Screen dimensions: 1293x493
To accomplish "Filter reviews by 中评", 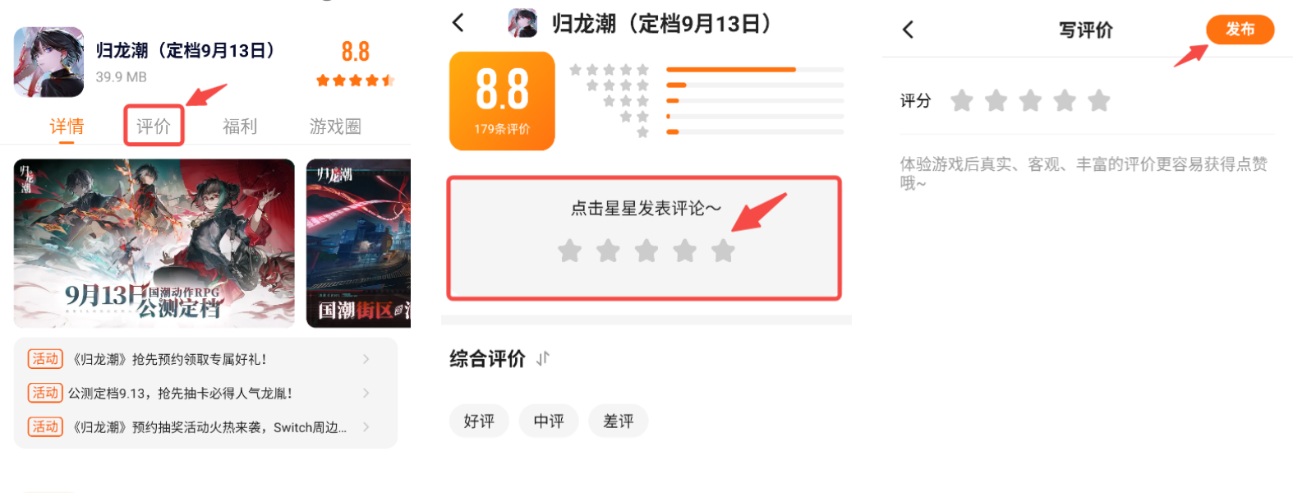I will coord(549,421).
